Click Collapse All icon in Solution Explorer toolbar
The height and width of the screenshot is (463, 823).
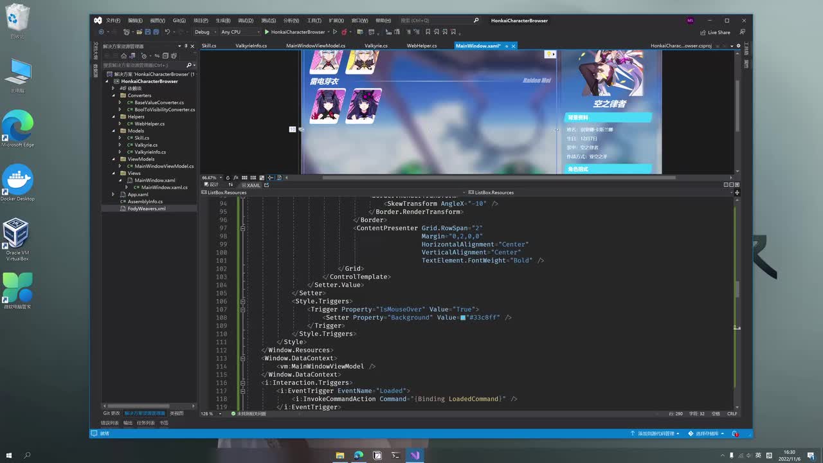coord(165,55)
